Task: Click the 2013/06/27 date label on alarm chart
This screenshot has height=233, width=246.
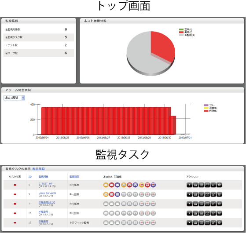Action: coord(103,138)
